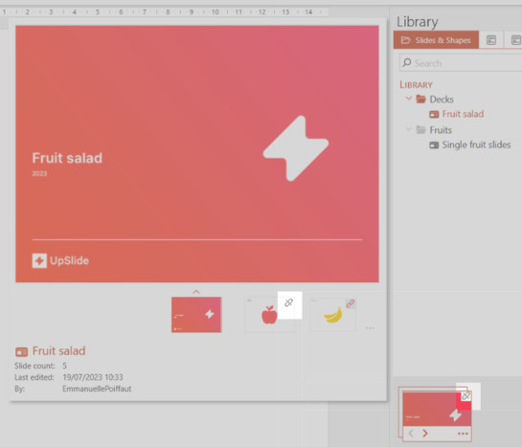Click the link icon on the banana slide
The height and width of the screenshot is (447, 522).
(350, 303)
